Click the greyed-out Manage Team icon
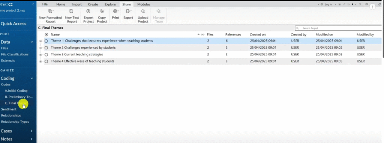This screenshot has height=143, width=384. tap(159, 11)
